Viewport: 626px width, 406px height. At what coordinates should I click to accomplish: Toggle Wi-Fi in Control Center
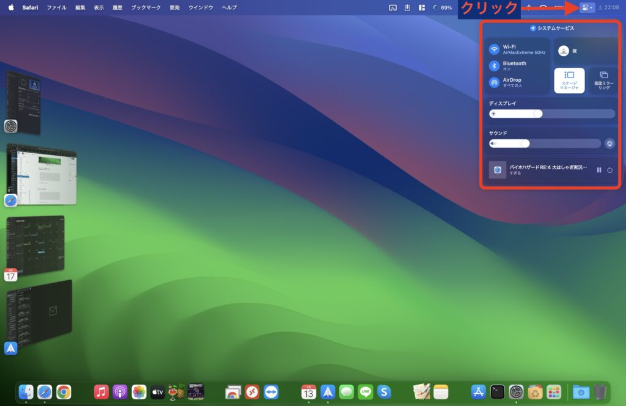495,49
